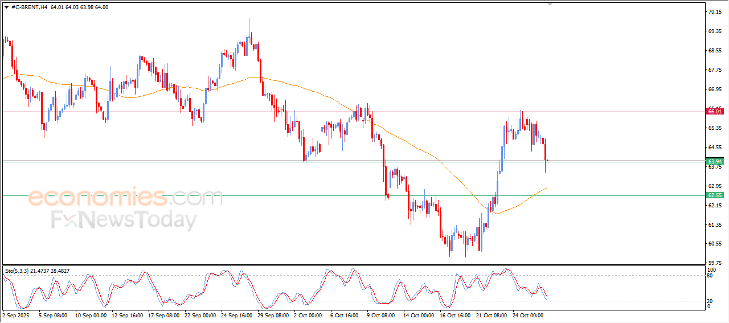Viewport: 729px width, 323px height.
Task: Click the stochastic 80 level label
Action: (710, 276)
